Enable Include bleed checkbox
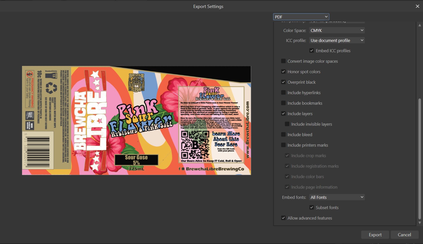The image size is (423, 244). (283, 134)
